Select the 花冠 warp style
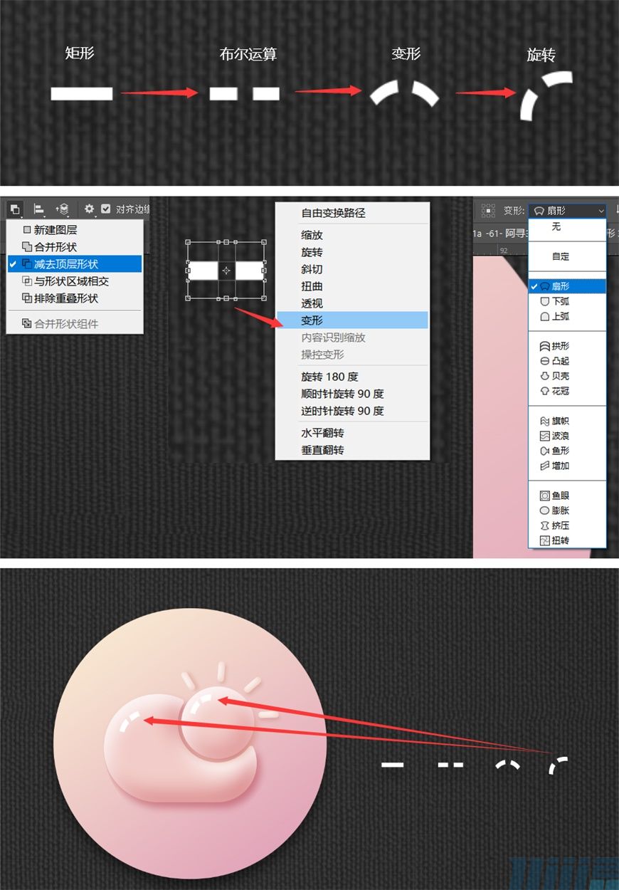Viewport: 619px width, 890px height. point(567,391)
